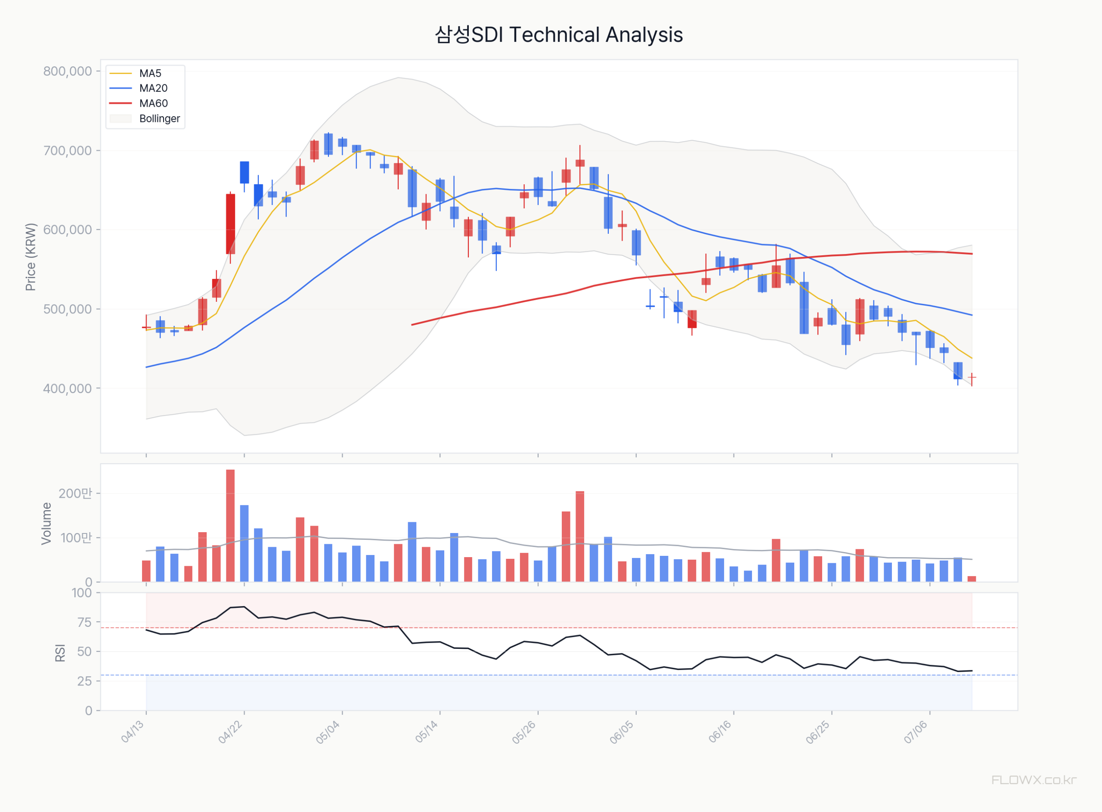1102x812 pixels.
Task: Select the Bollinger legend label
Action: pyautogui.click(x=160, y=119)
